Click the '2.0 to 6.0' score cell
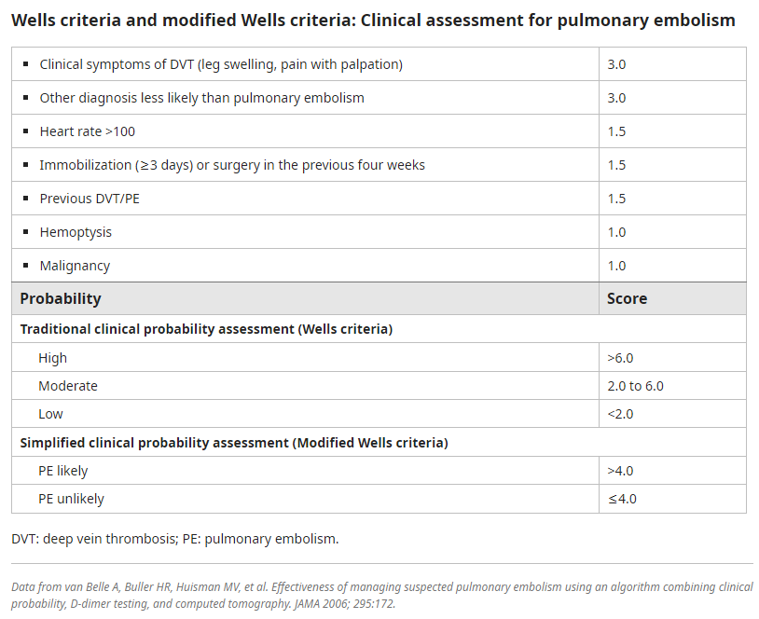The height and width of the screenshot is (619, 759). coord(635,386)
